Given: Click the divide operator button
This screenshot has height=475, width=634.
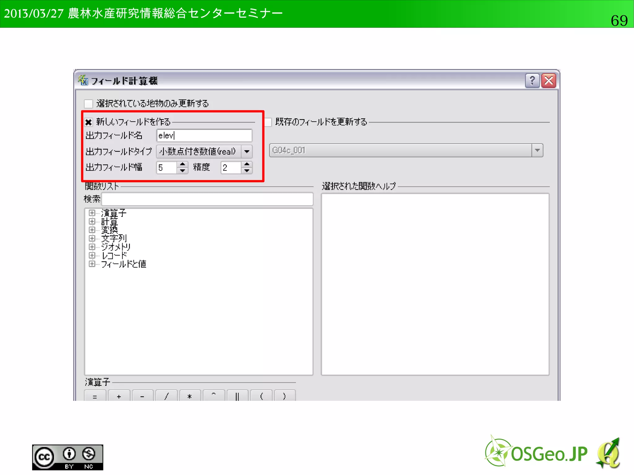Looking at the screenshot, I should point(166,395).
